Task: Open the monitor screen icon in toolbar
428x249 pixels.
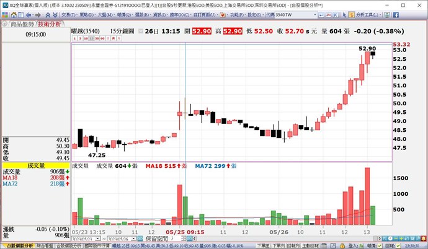Action: coord(387,15)
